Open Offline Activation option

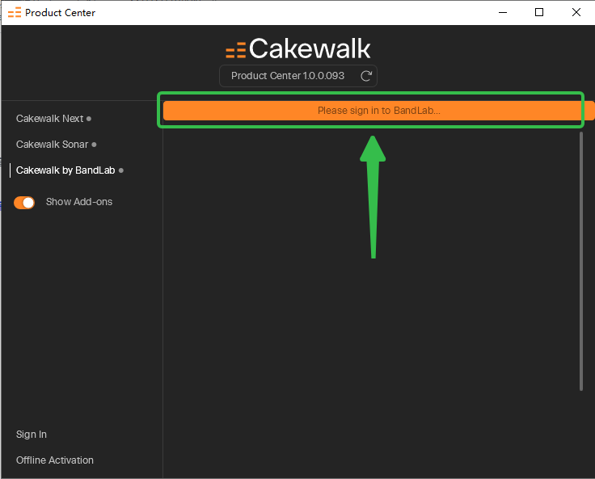point(55,460)
